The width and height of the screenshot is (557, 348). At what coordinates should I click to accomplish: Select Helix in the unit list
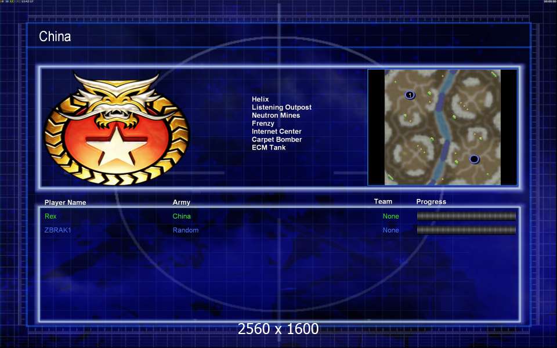coord(260,99)
